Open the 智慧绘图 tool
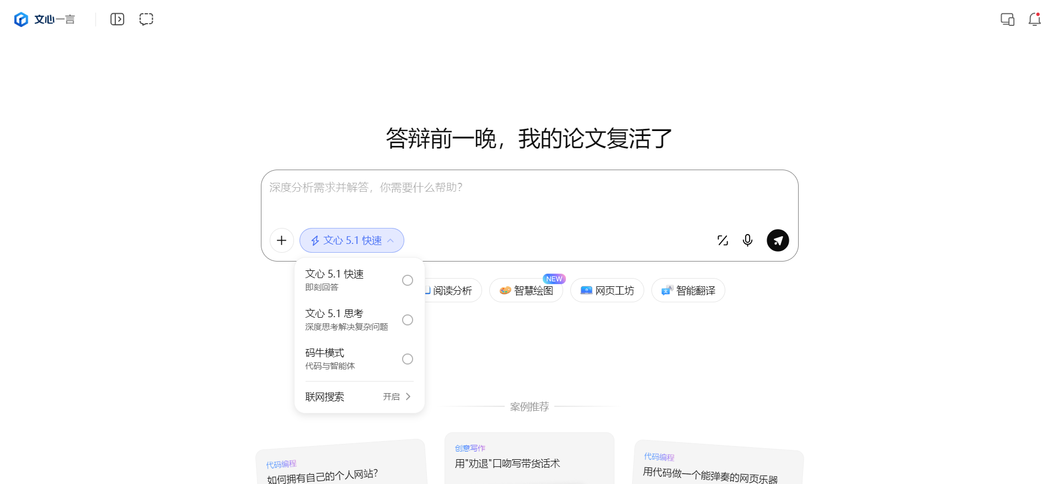 [x=526, y=290]
